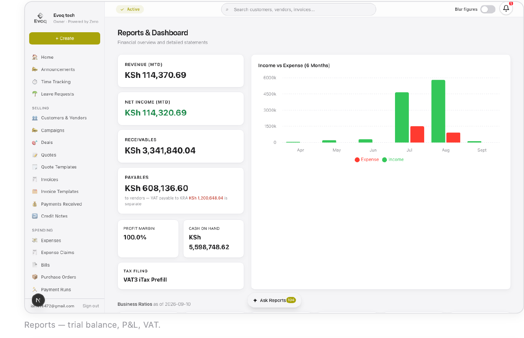Click the Evoq logo icon
The image size is (524, 338).
(40, 18)
